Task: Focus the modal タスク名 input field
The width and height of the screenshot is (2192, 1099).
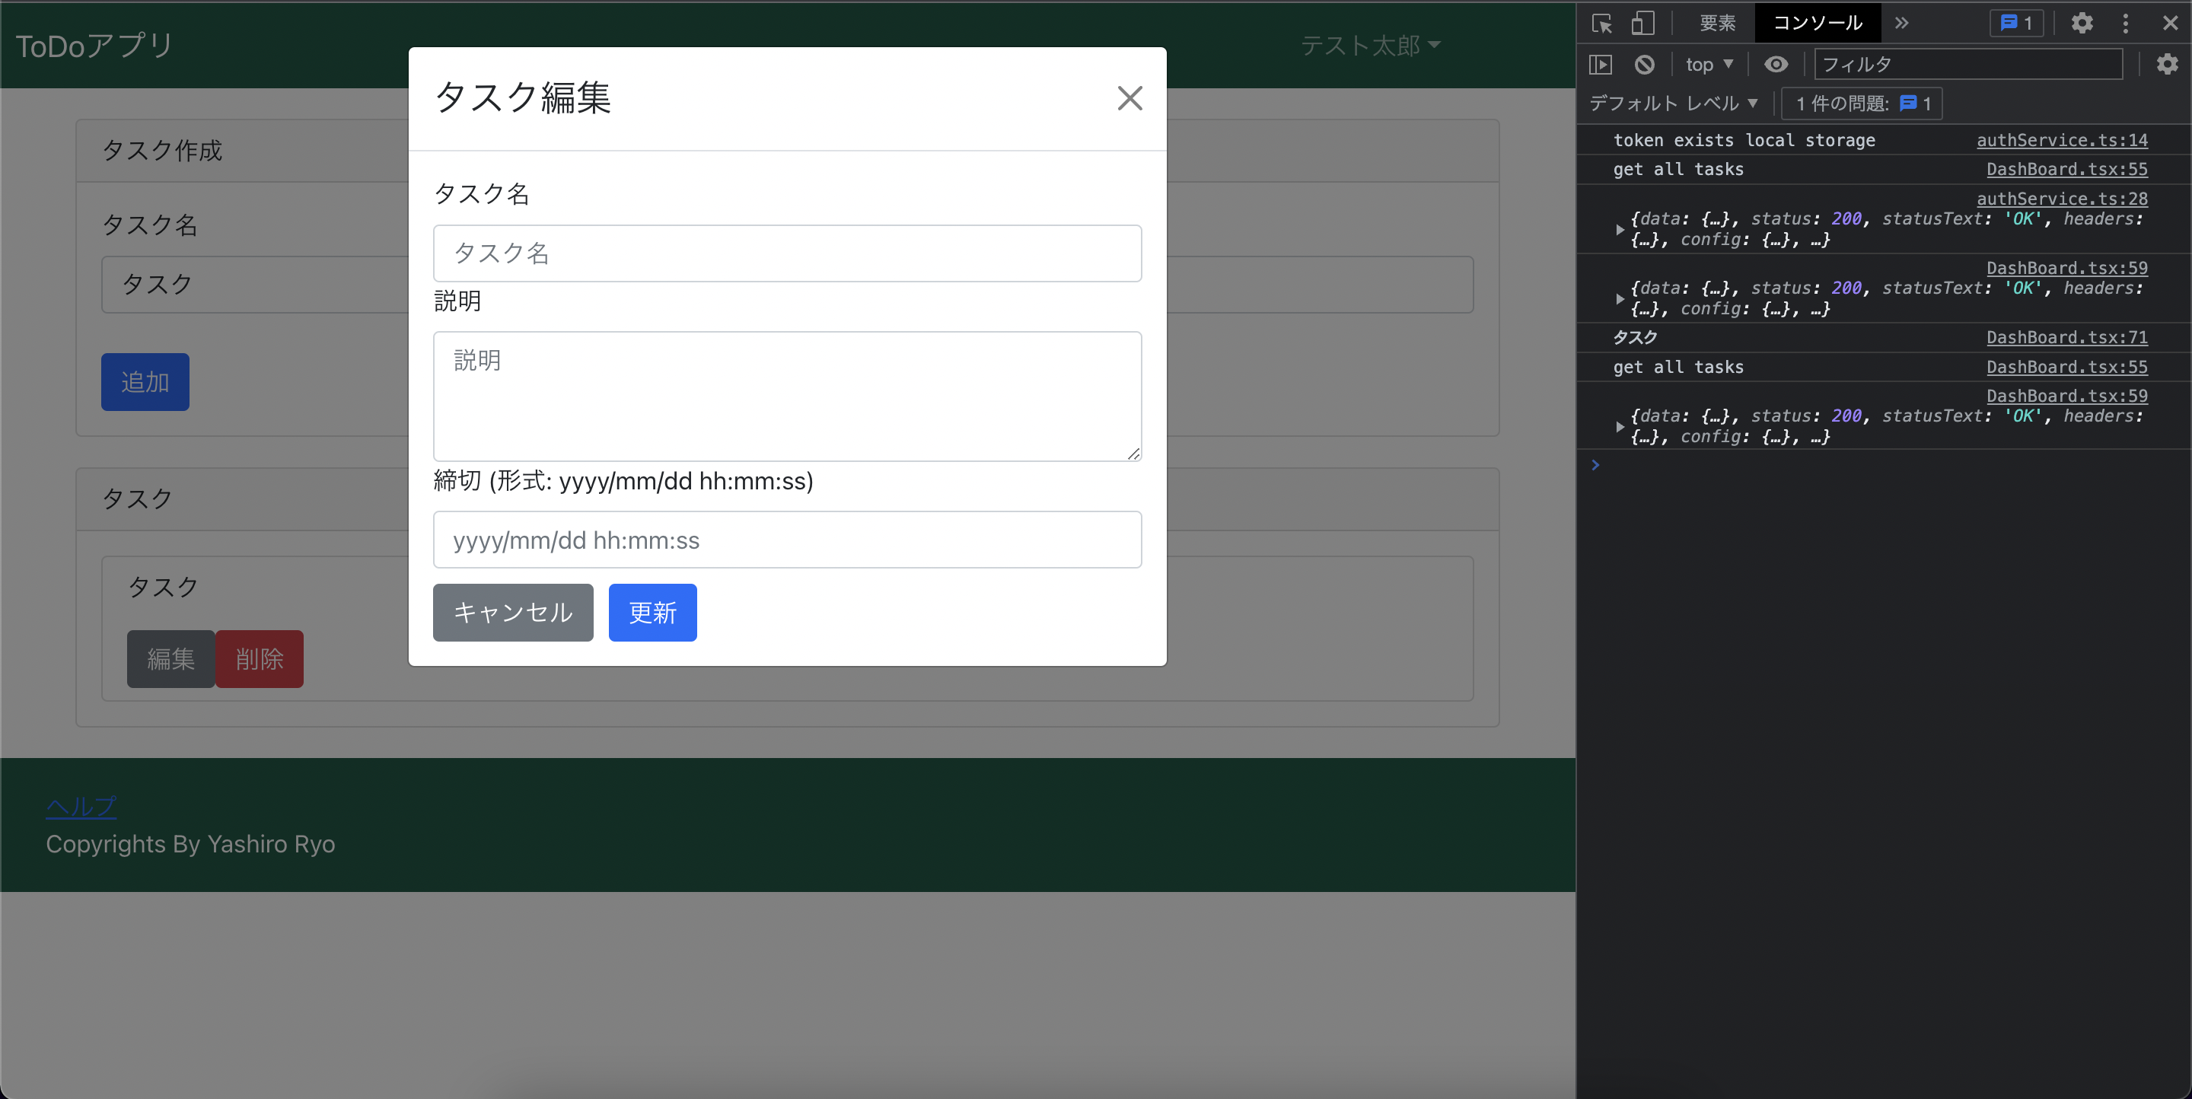Action: pyautogui.click(x=787, y=253)
